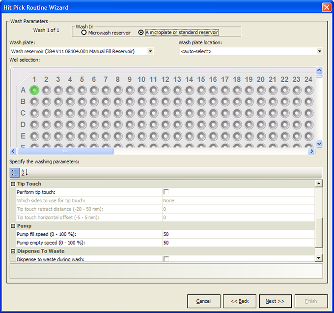The height and width of the screenshot is (313, 334).
Task: Choose well C5 in the plate
Action: tap(82, 113)
